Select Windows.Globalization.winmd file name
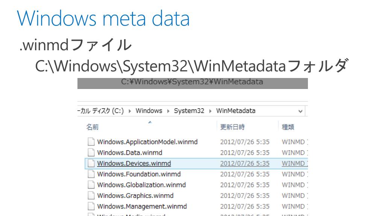The height and width of the screenshot is (216, 385). (x=141, y=185)
